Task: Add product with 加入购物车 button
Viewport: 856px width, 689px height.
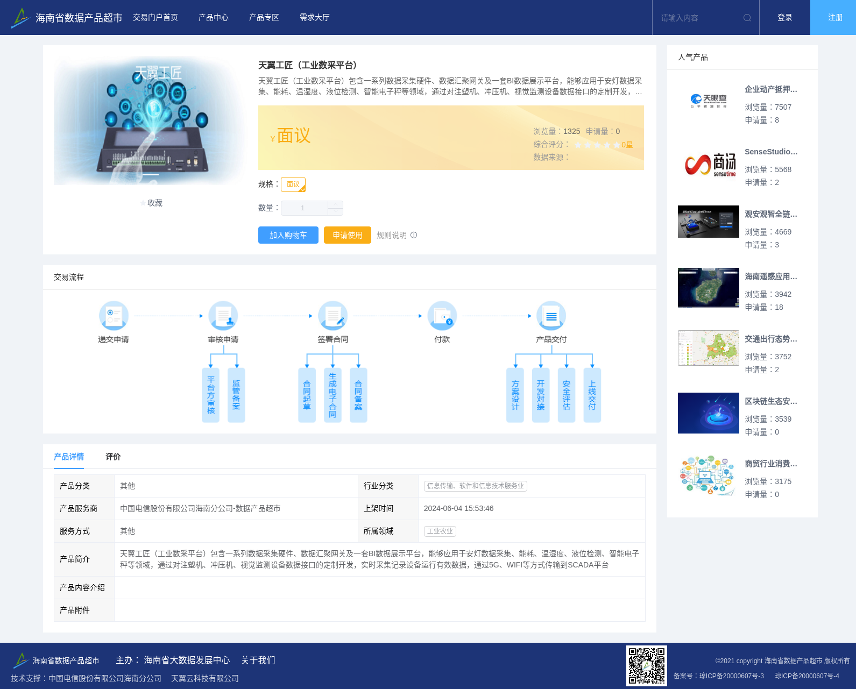Action: click(288, 235)
